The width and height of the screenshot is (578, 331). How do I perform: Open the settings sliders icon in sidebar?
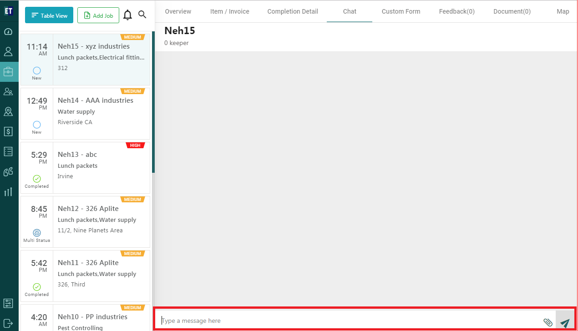[8, 303]
